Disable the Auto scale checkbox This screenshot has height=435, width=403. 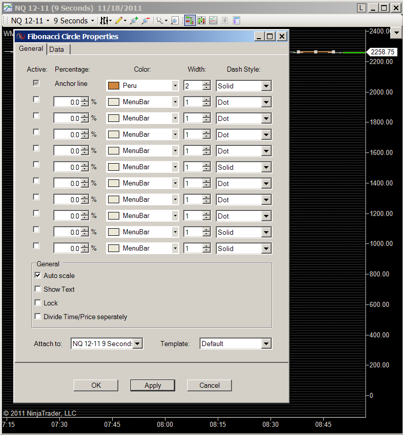pyautogui.click(x=38, y=275)
